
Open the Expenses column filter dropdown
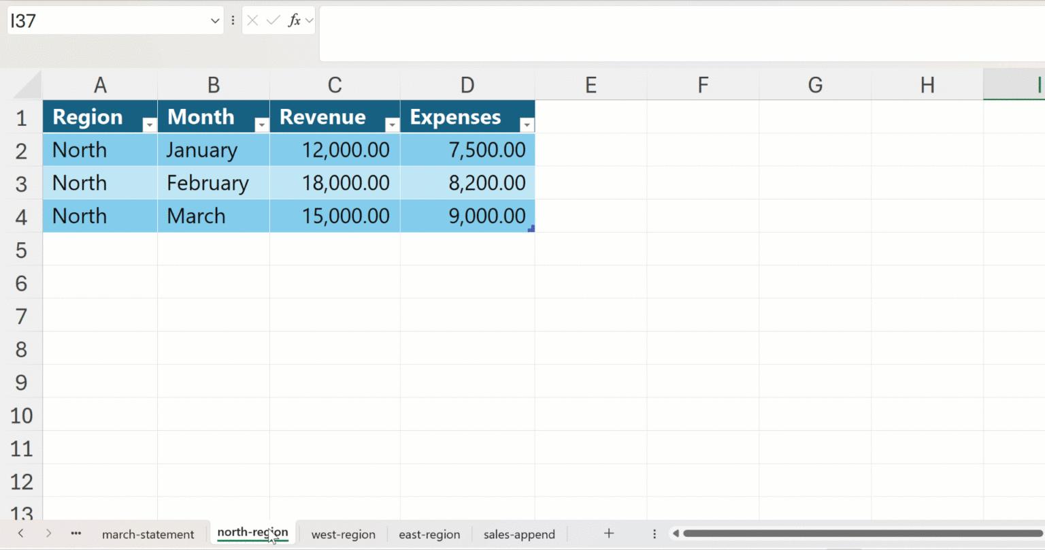(527, 125)
